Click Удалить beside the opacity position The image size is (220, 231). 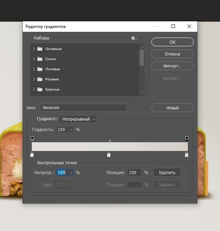(x=167, y=173)
